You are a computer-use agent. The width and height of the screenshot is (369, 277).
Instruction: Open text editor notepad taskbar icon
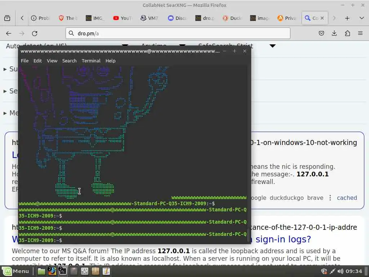click(x=106, y=271)
